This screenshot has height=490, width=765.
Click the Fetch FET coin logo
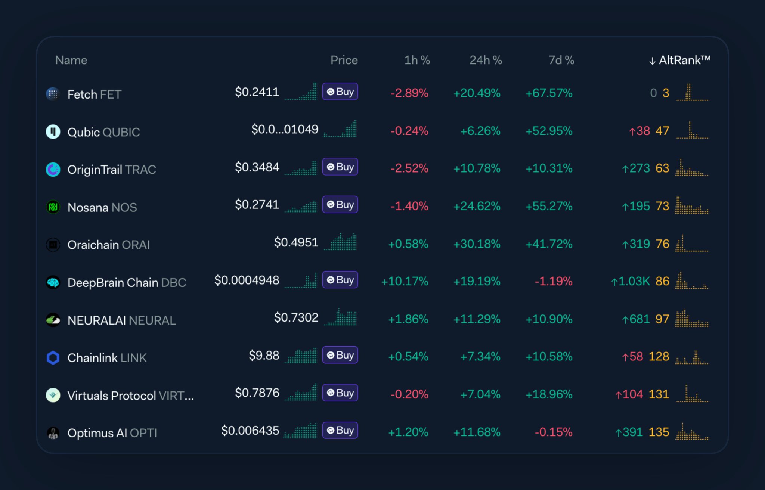[53, 94]
